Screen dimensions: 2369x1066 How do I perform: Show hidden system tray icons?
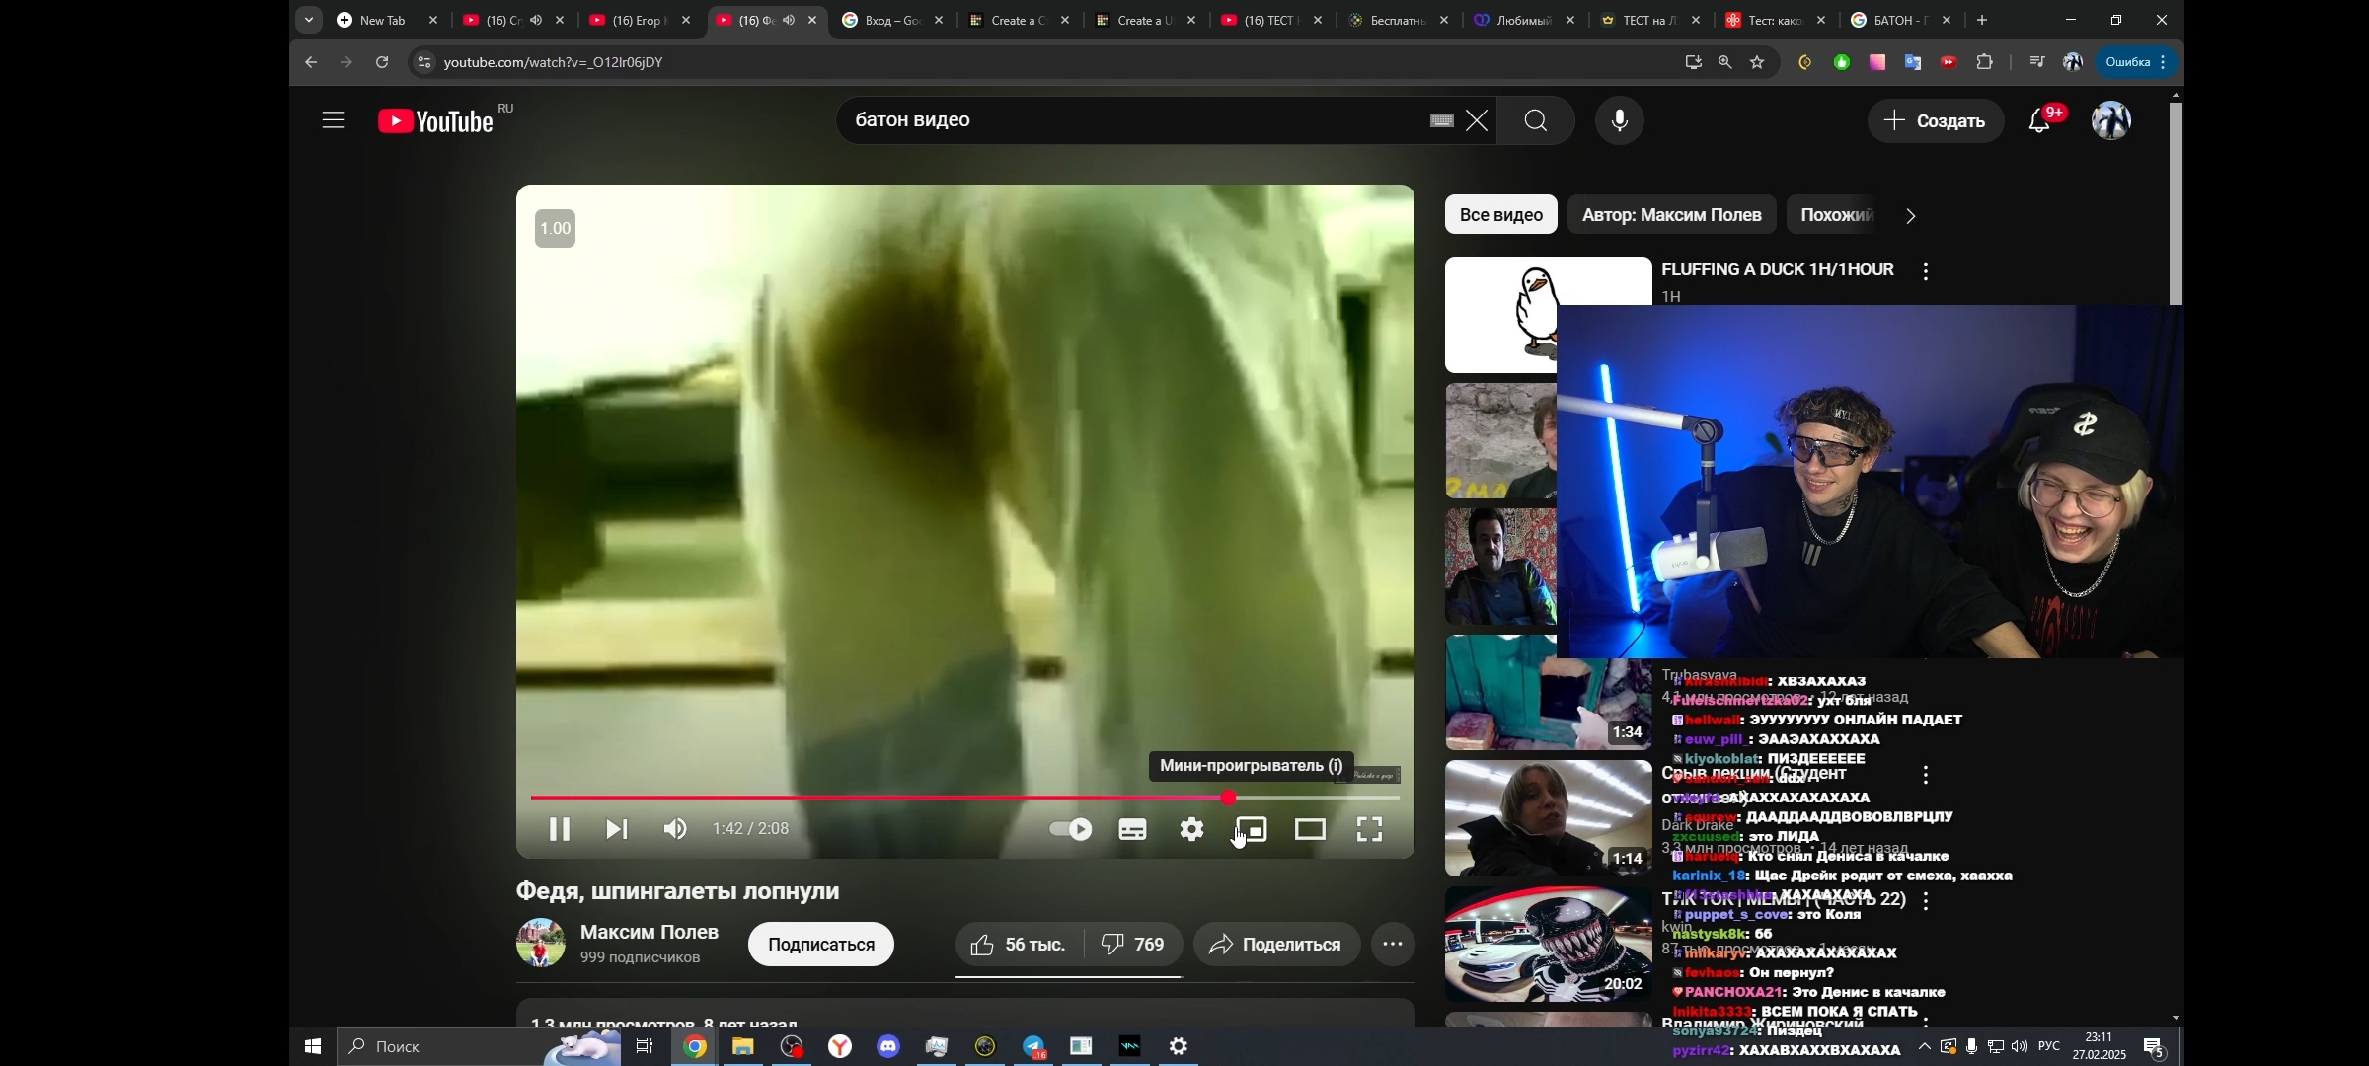click(1924, 1046)
